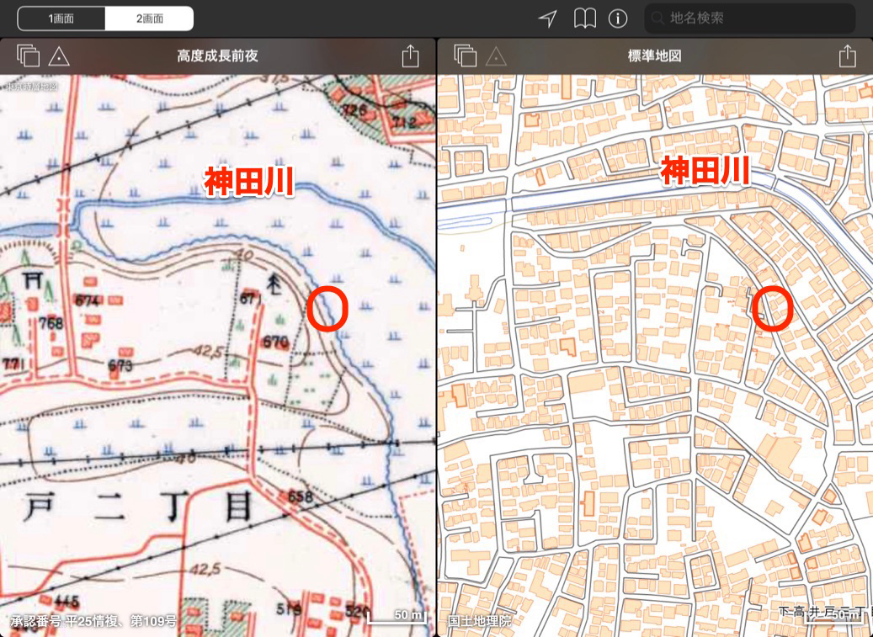The width and height of the screenshot is (873, 637).
Task: Open the 高度成長前夜 map title selector
Action: pos(217,56)
